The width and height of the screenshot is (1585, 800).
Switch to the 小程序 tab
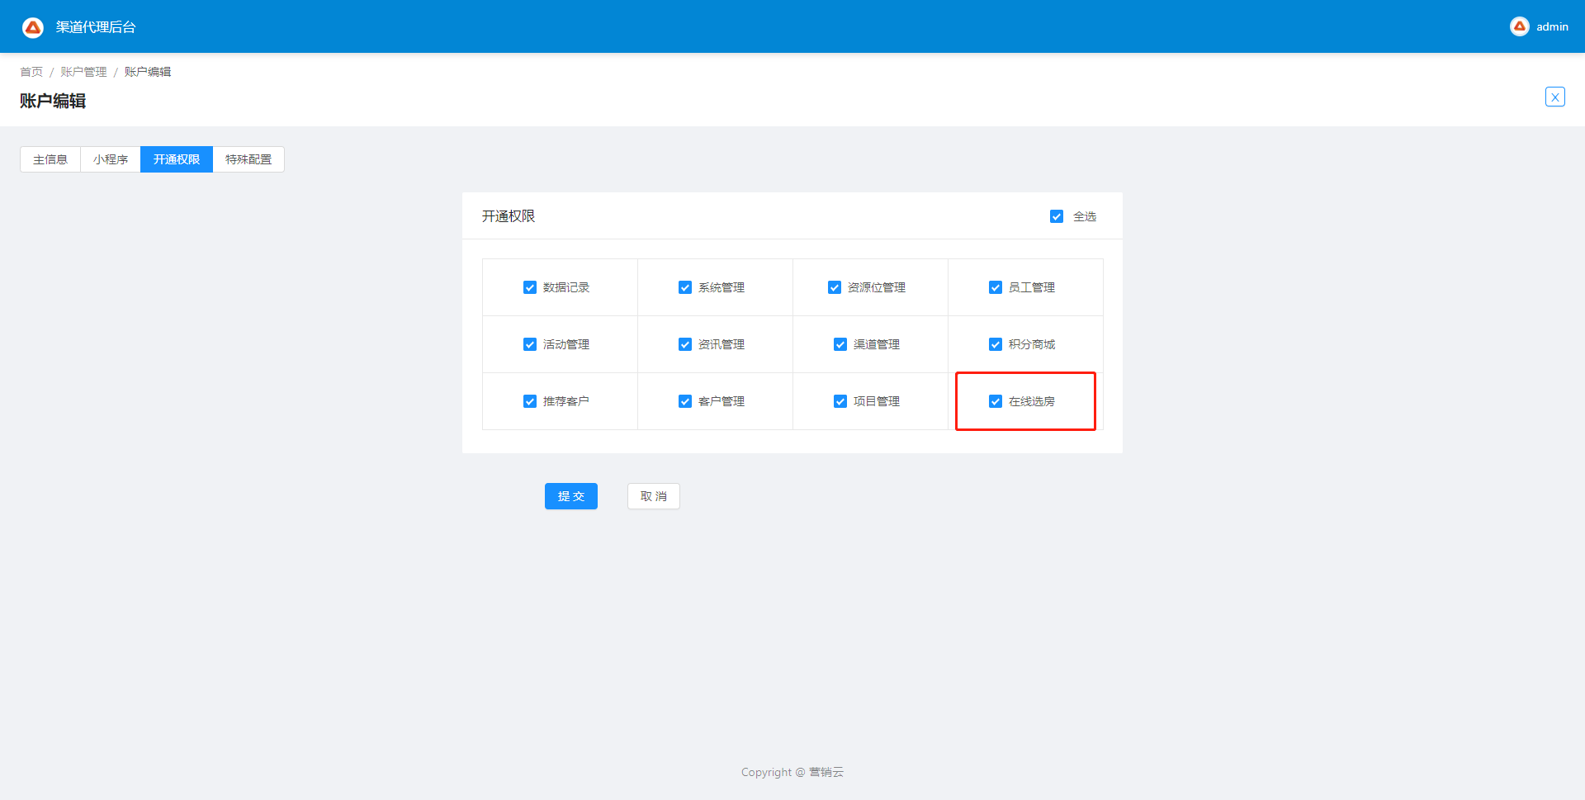pos(111,159)
